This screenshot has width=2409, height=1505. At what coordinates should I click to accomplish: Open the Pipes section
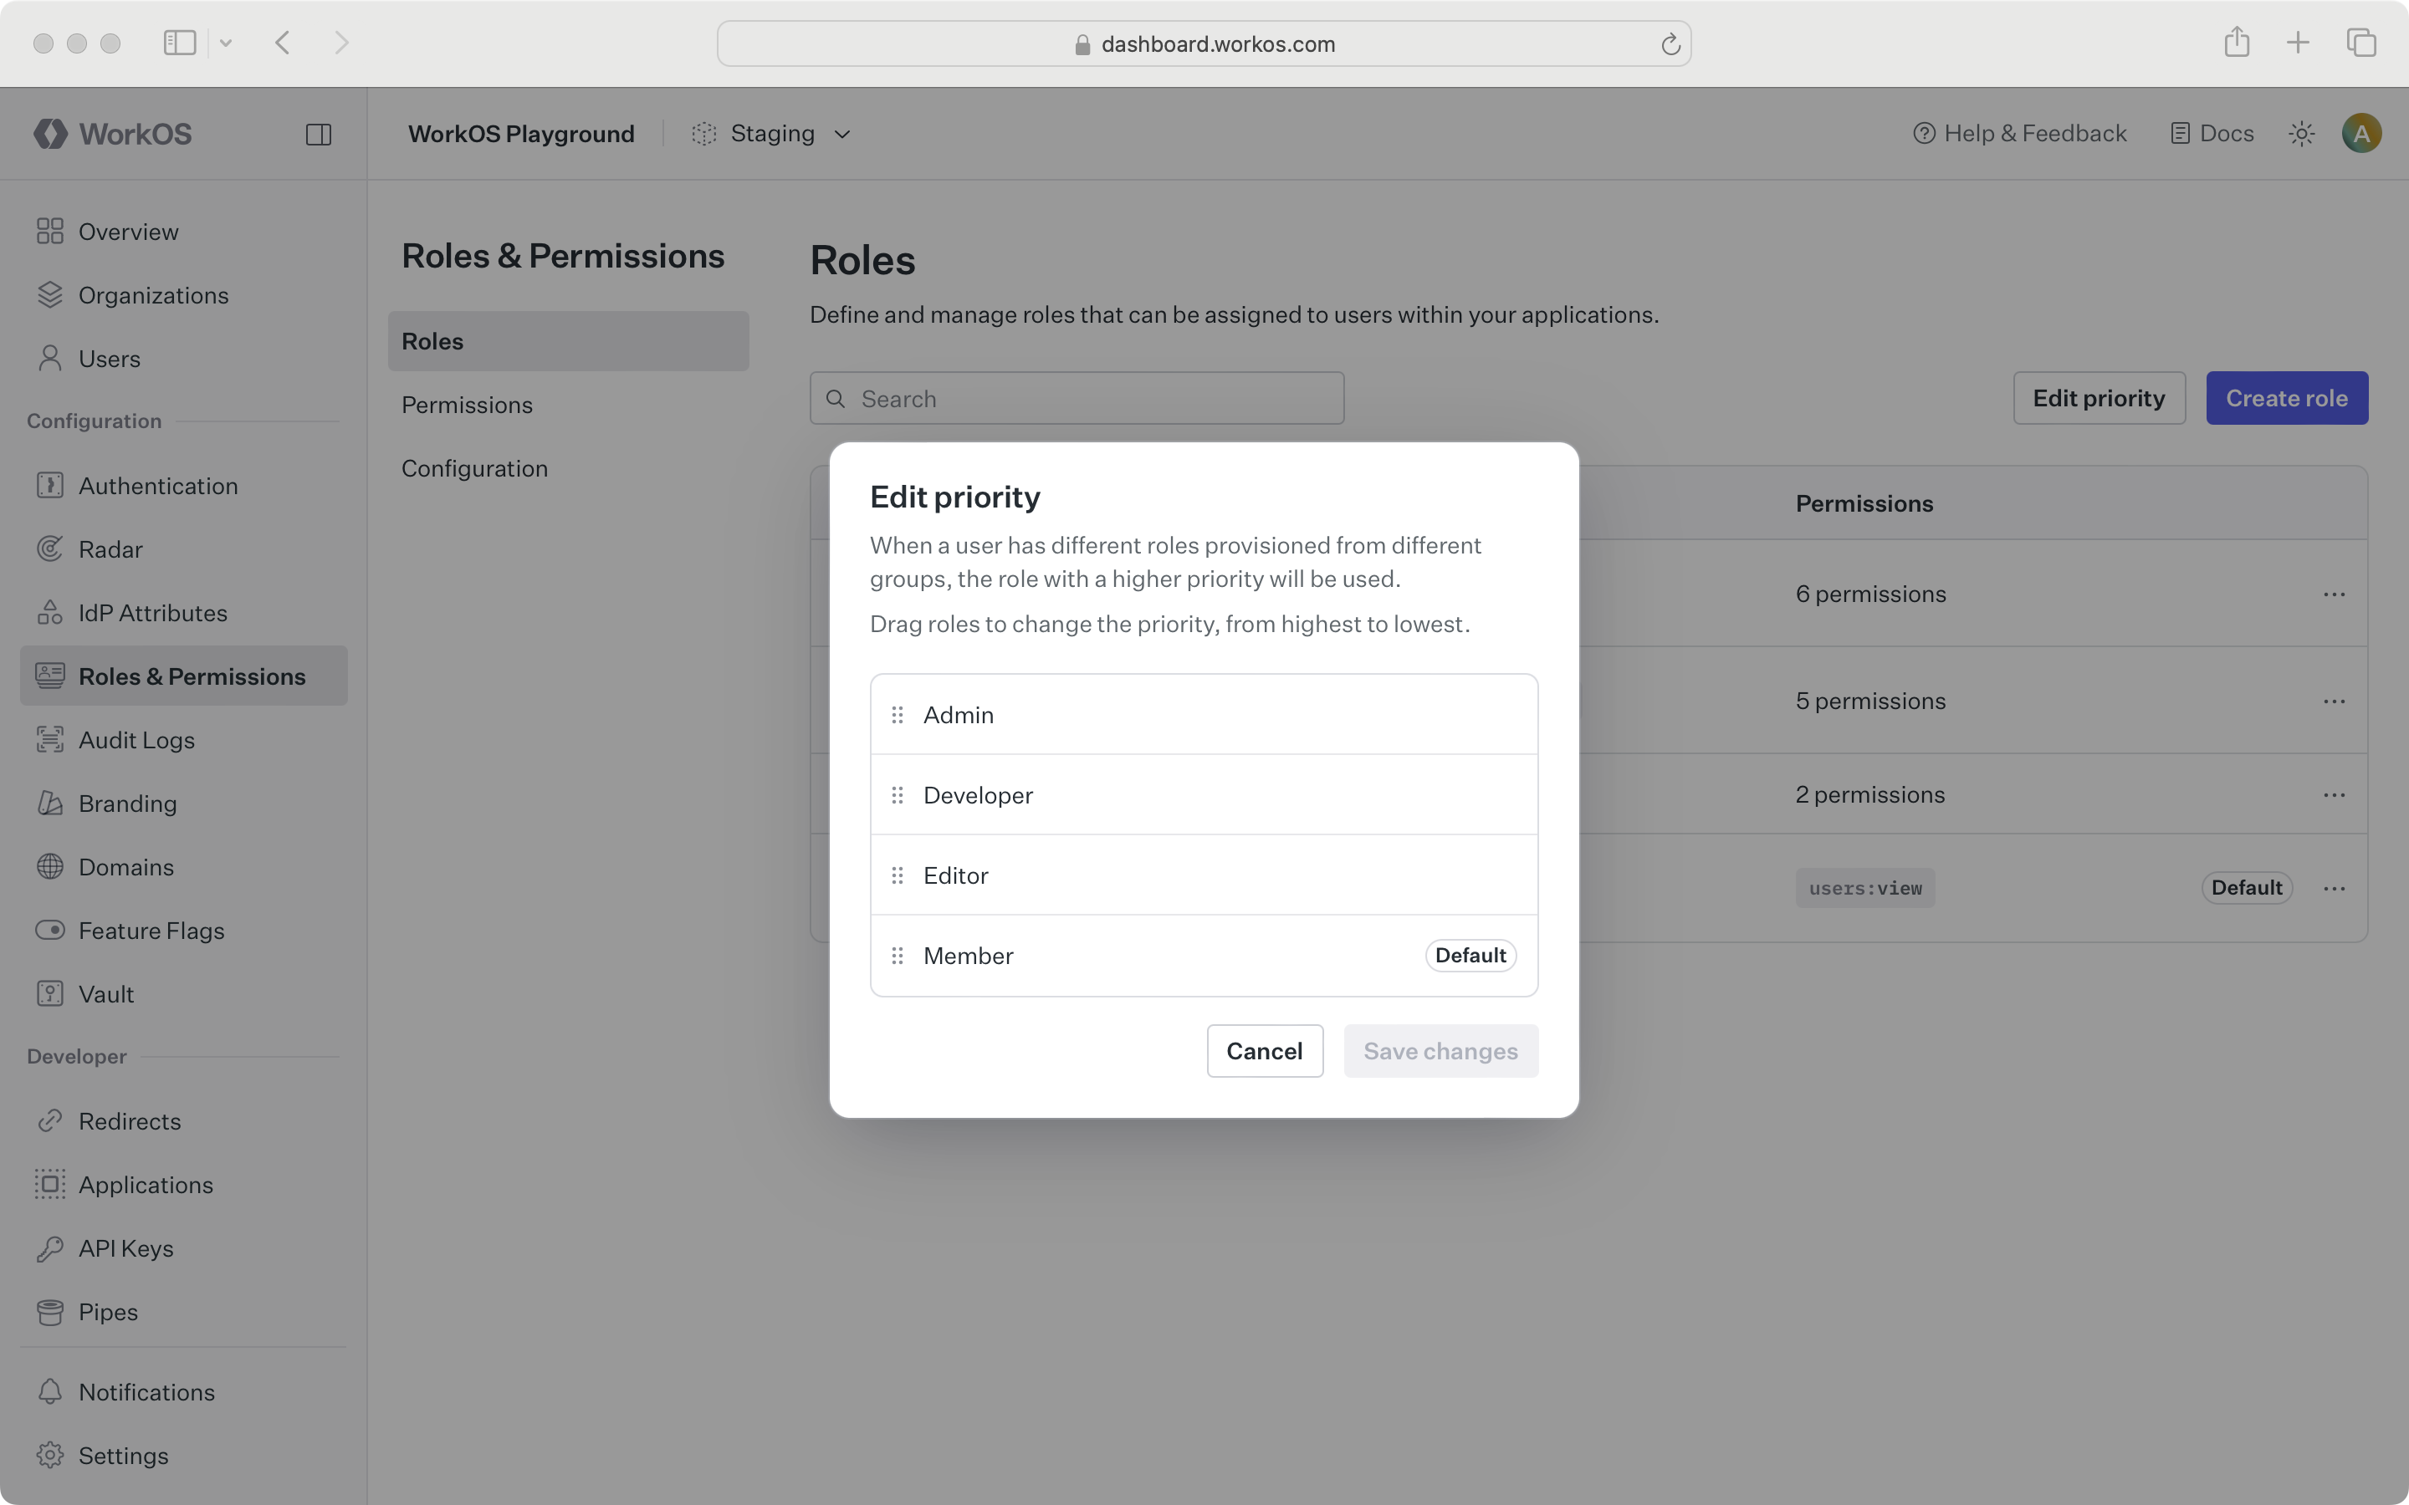(x=109, y=1312)
